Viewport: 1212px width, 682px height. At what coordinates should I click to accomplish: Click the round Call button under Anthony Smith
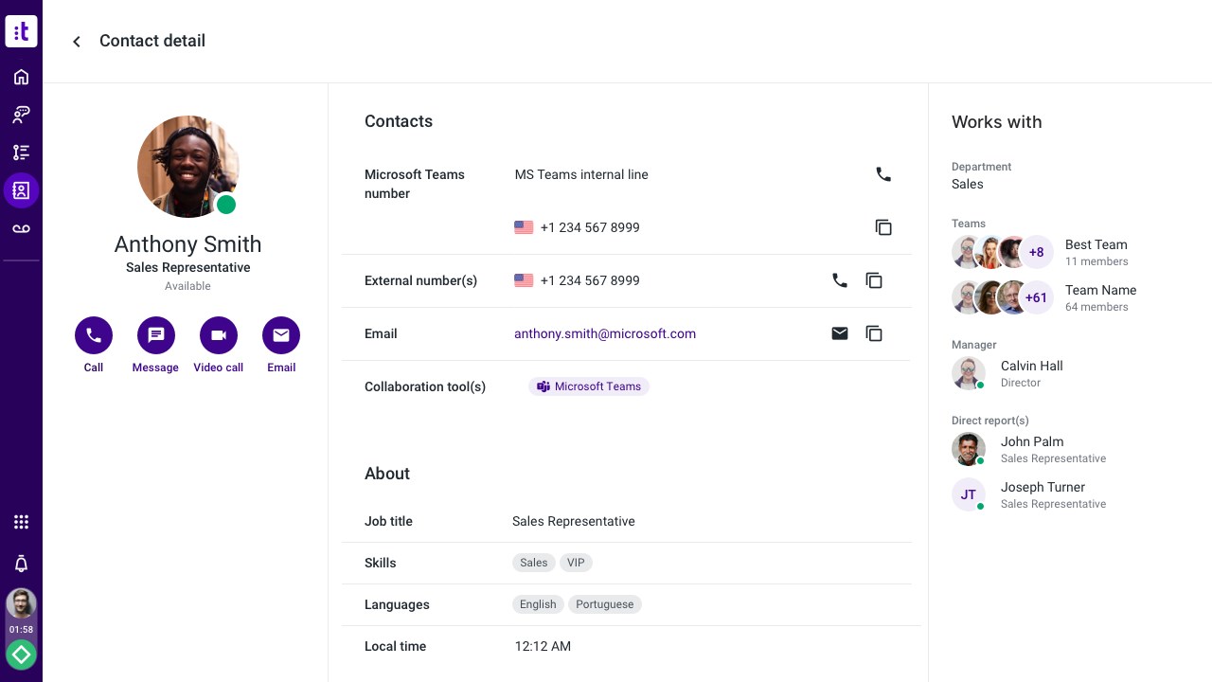pos(94,335)
